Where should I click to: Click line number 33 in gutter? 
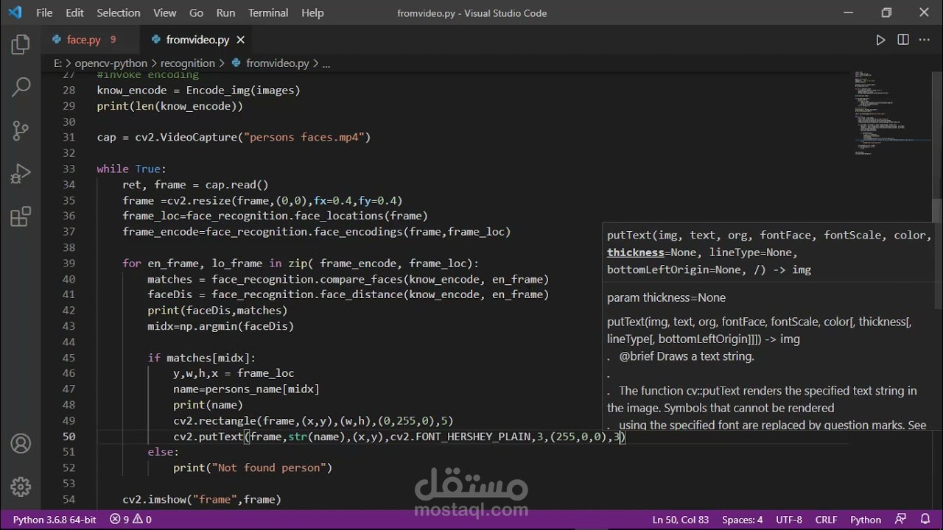point(69,169)
